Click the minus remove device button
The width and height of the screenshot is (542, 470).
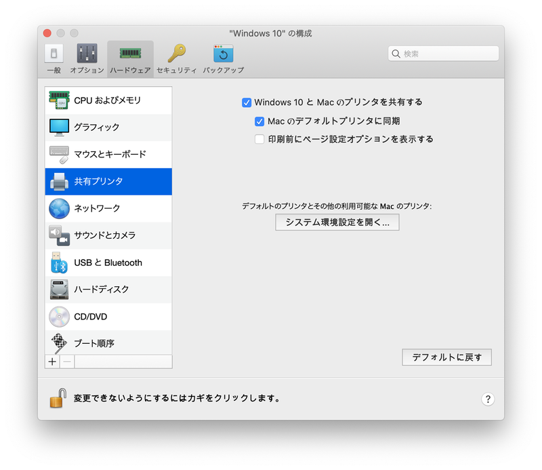[67, 361]
